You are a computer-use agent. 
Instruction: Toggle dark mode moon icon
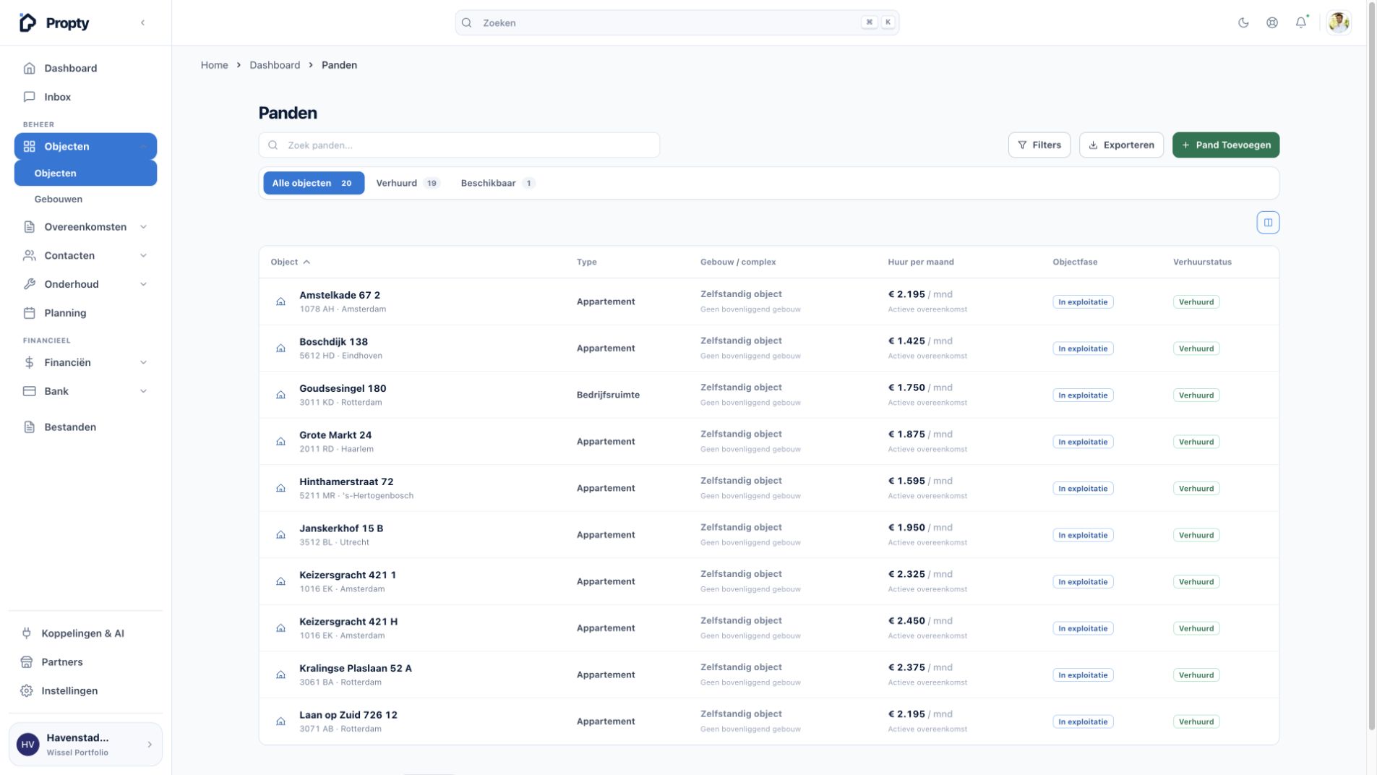click(1243, 22)
